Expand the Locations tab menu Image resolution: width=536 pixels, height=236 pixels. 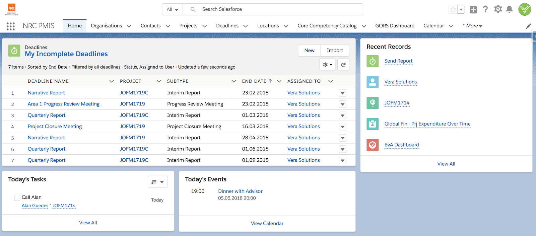coord(286,26)
